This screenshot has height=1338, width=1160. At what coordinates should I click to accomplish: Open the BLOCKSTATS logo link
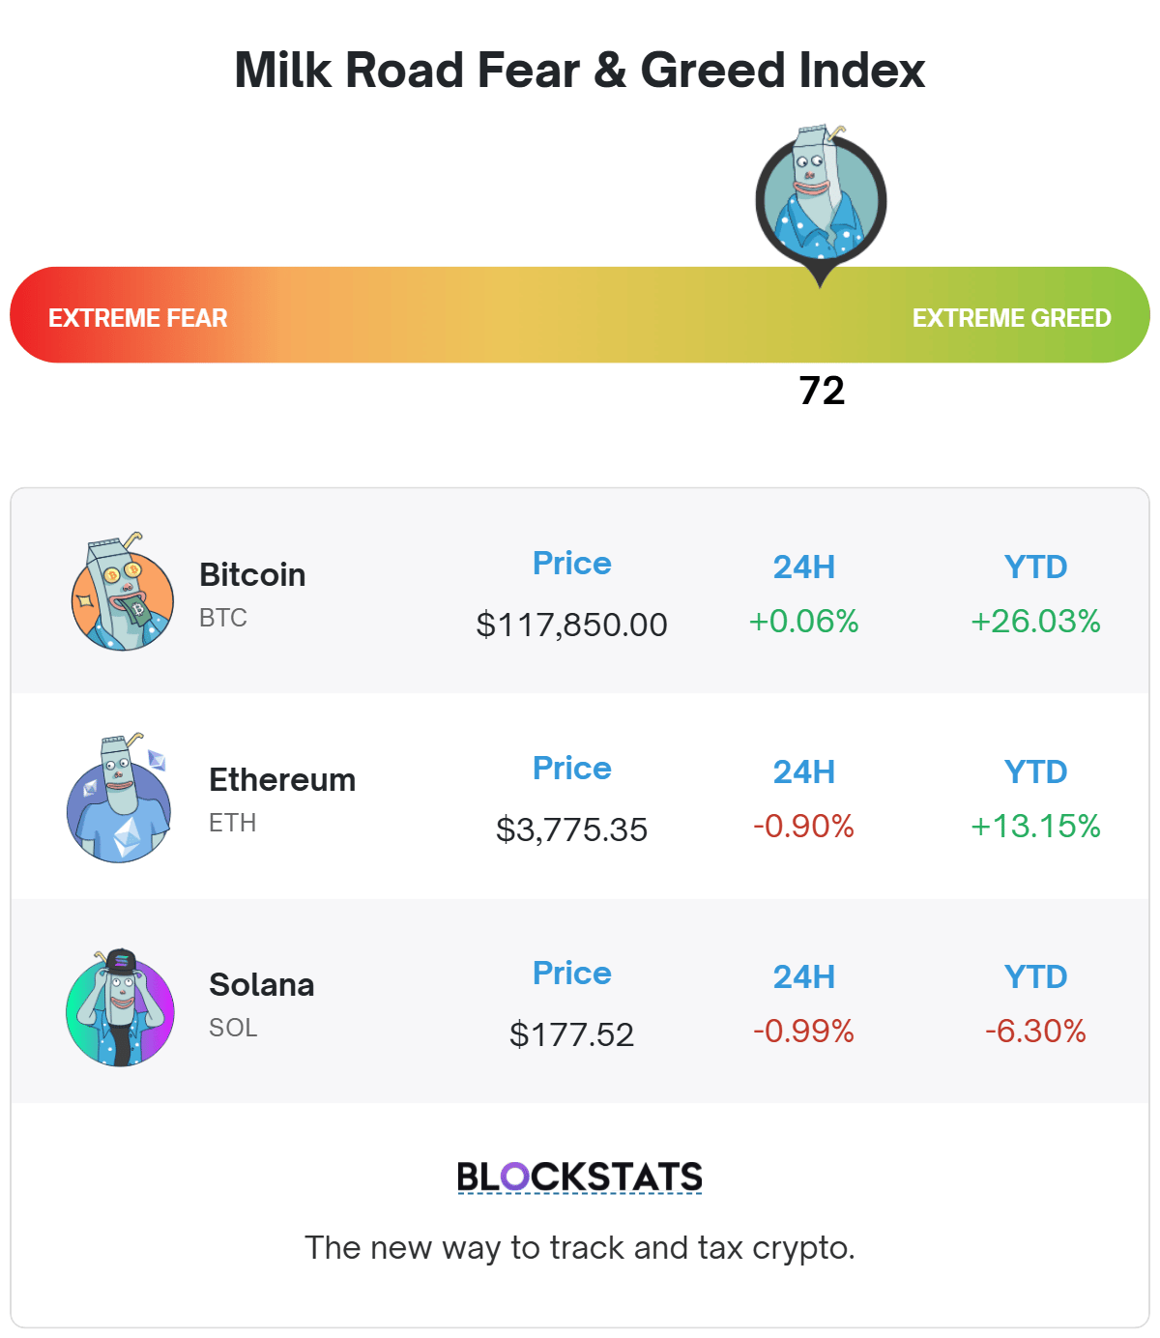point(580,1177)
